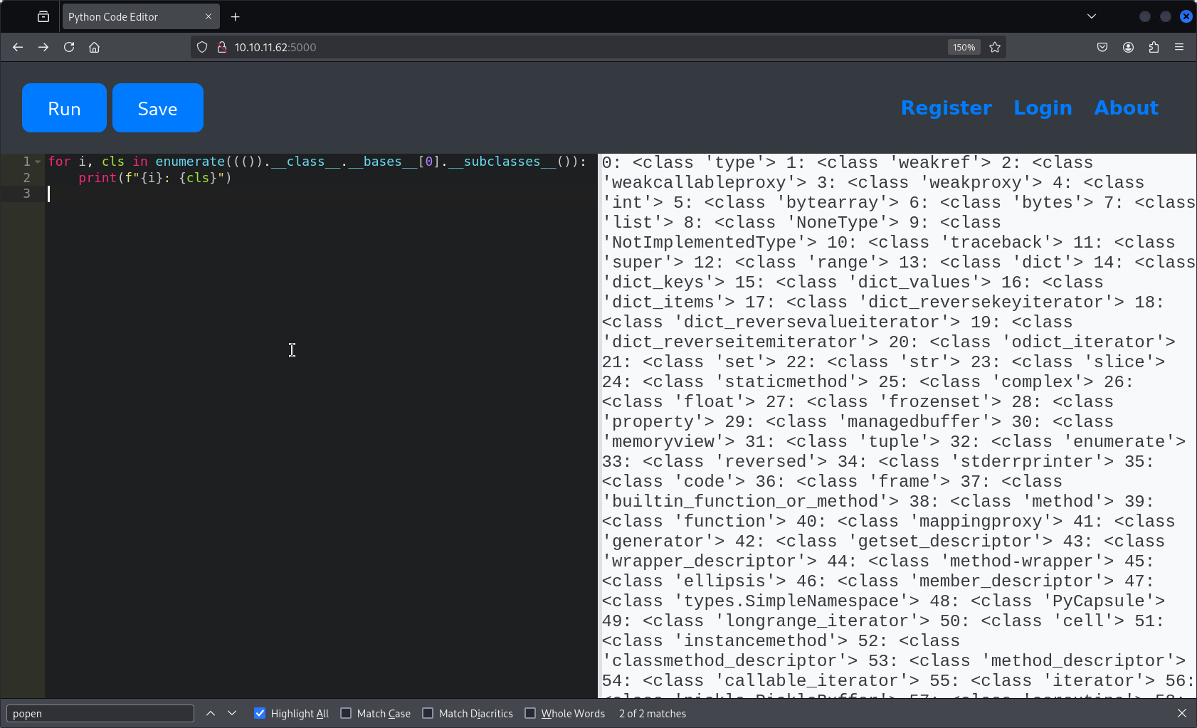This screenshot has width=1197, height=728.
Task: Click the find bar search field
Action: (100, 713)
